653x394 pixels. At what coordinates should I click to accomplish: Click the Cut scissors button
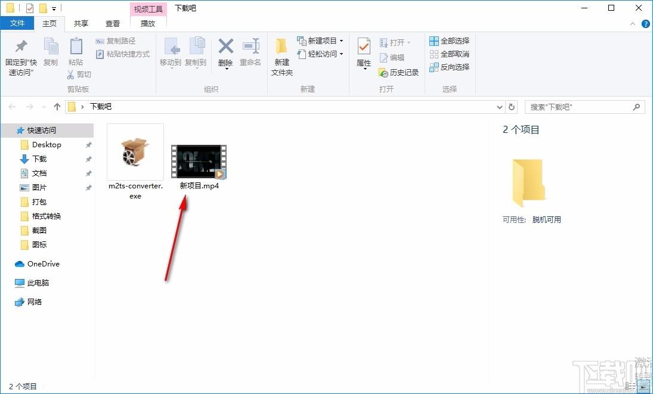(x=79, y=74)
